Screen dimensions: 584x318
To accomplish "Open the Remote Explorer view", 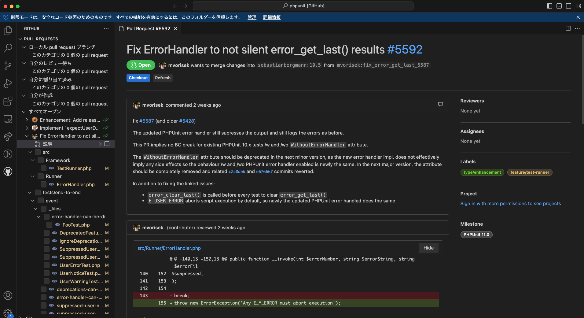I will (x=8, y=119).
